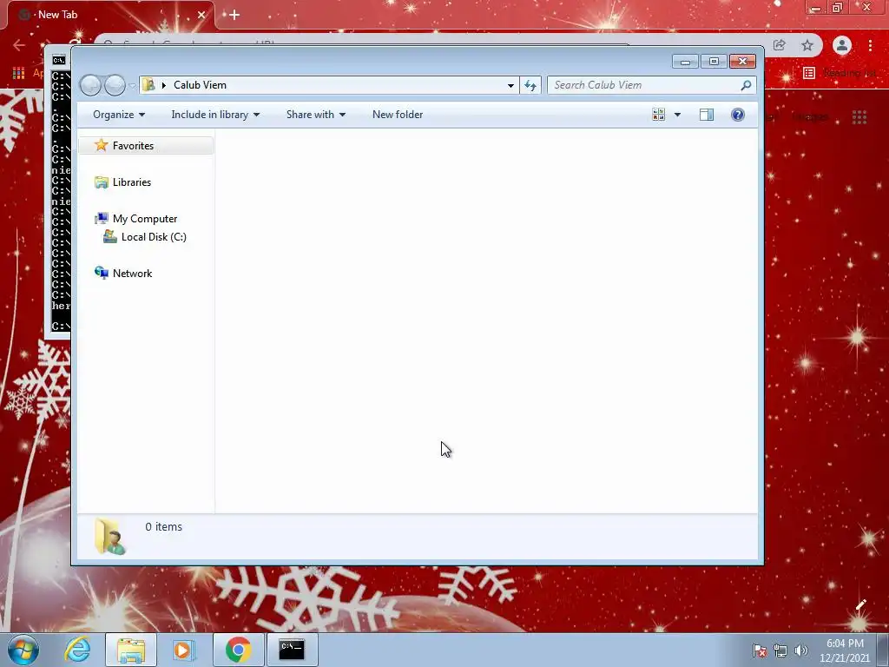Viewport: 889px width, 667px height.
Task: Click Windows Explorer taskbar button
Action: click(x=131, y=650)
